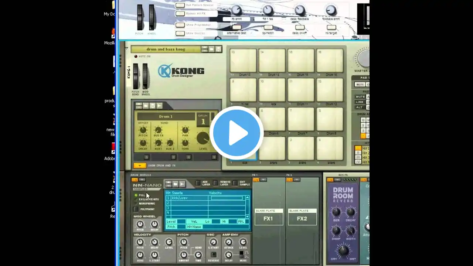Toggle the alternative dest button
473x266 pixels.
(x=236, y=27)
